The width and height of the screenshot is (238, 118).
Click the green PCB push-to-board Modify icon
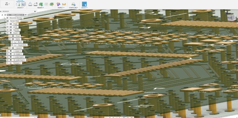click(x=41, y=4)
